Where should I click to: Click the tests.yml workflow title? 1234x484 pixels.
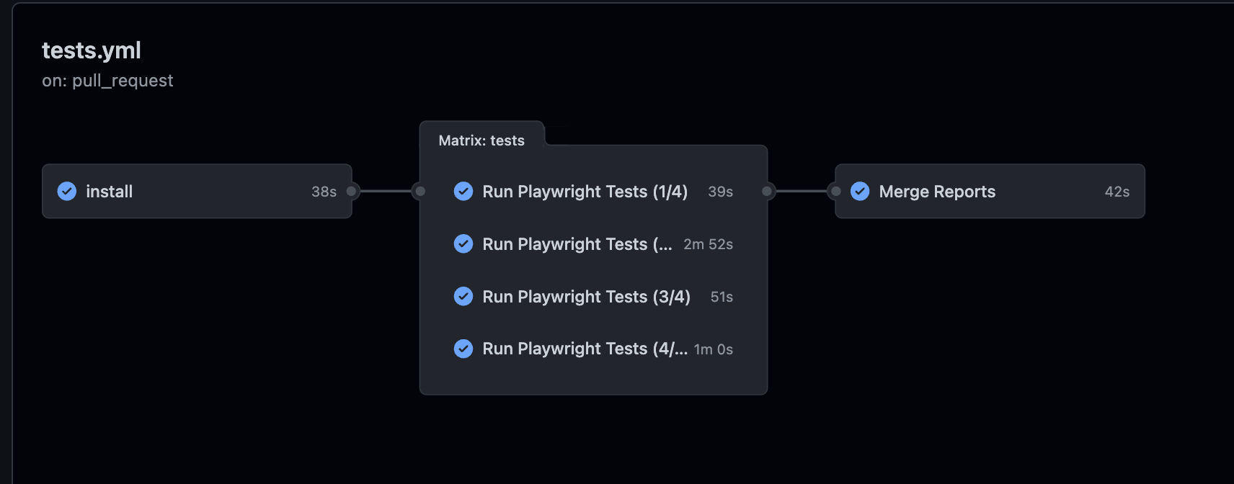[91, 50]
